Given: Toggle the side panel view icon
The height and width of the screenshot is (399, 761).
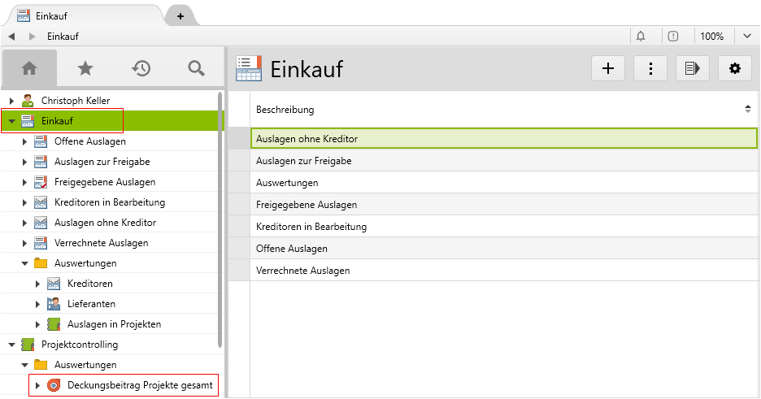Looking at the screenshot, I should (x=693, y=69).
